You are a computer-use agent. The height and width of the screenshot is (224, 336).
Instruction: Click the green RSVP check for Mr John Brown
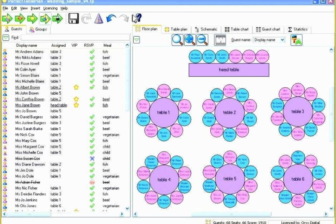(x=91, y=93)
